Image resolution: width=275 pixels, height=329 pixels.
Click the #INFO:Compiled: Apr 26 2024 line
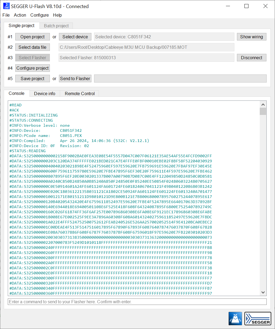click(79, 141)
